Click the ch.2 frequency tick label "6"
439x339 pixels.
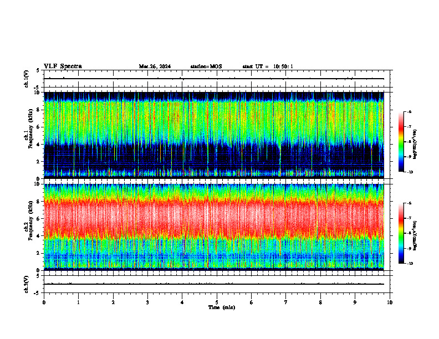(39, 219)
